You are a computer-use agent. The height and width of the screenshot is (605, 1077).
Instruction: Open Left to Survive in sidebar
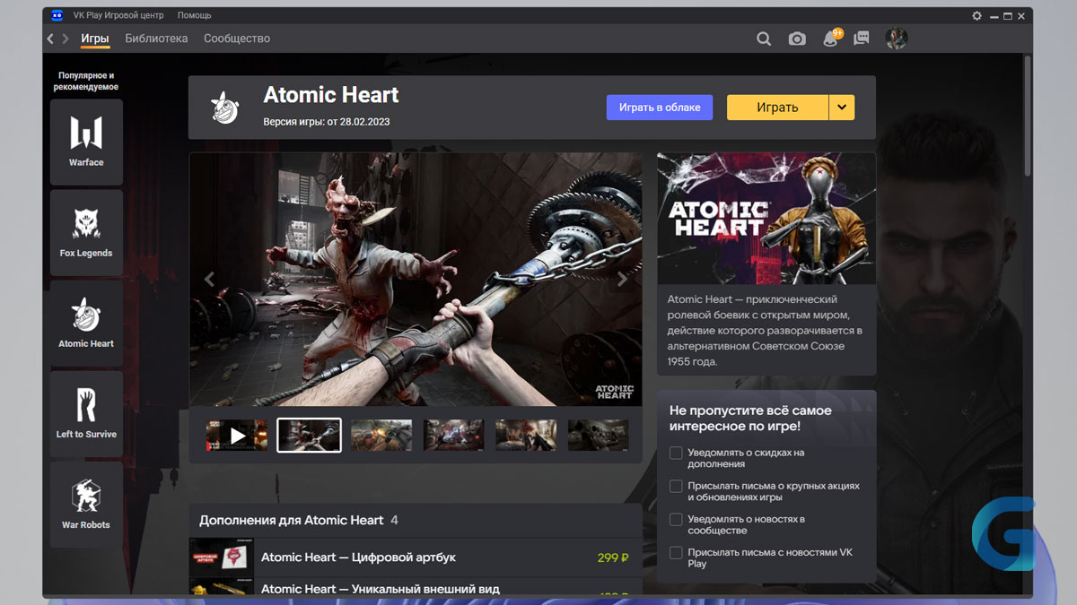tap(86, 413)
